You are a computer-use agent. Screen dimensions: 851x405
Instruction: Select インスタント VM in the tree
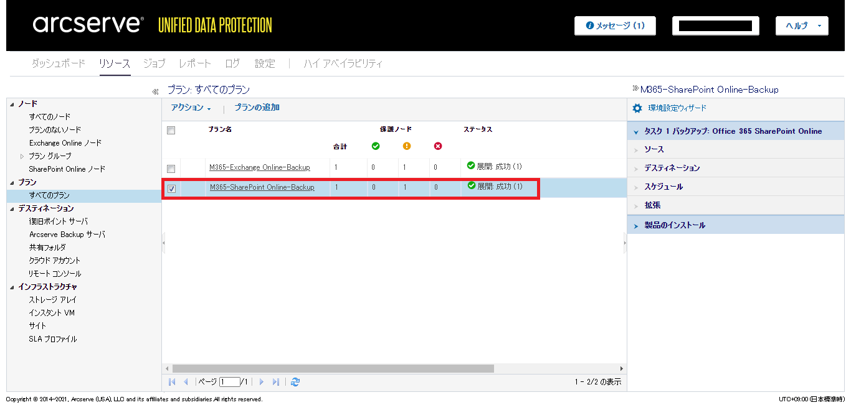pyautogui.click(x=52, y=313)
